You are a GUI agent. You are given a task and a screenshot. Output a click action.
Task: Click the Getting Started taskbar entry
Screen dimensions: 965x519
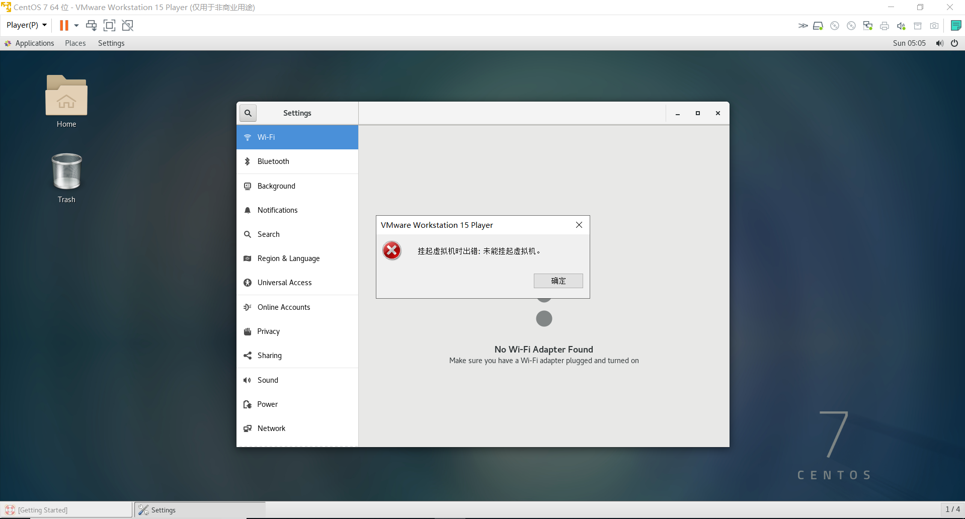pos(66,510)
